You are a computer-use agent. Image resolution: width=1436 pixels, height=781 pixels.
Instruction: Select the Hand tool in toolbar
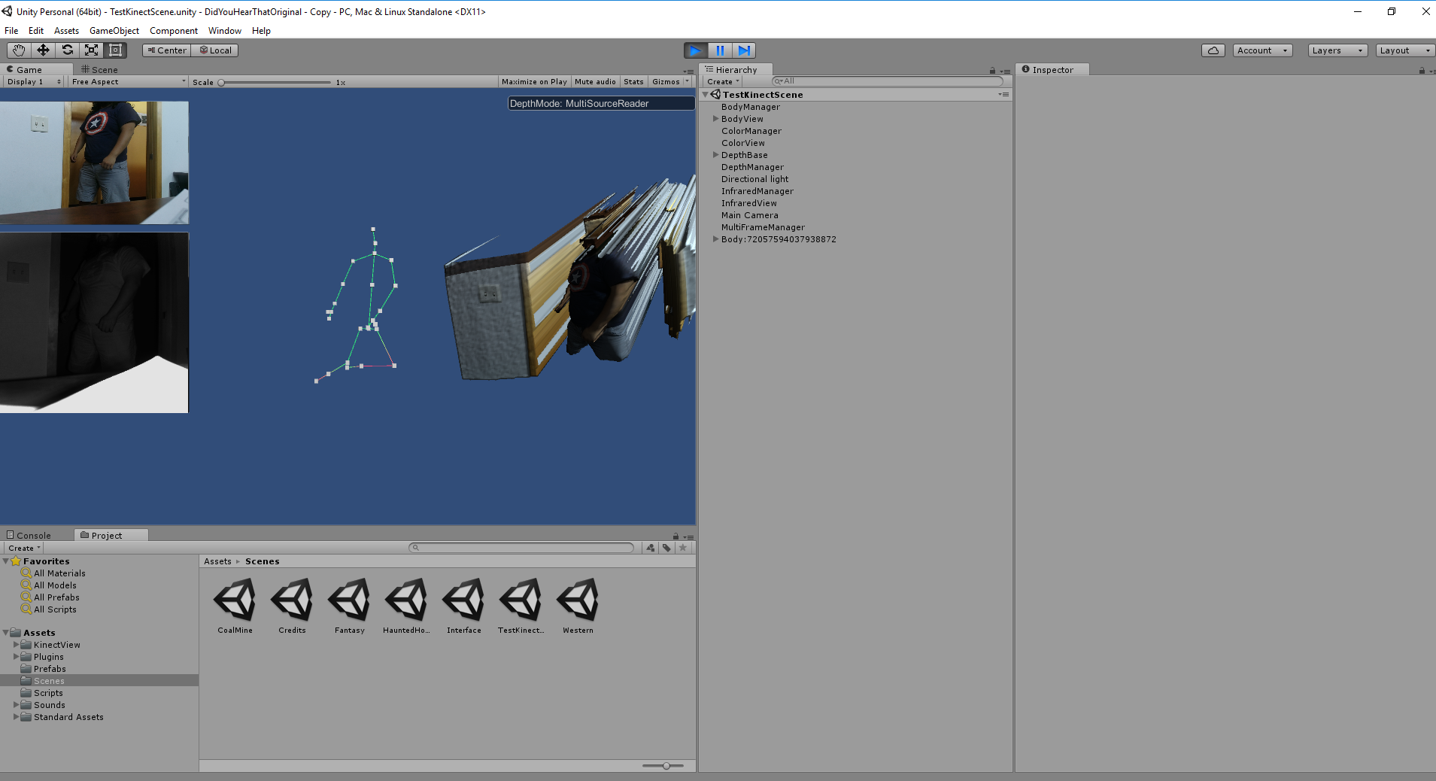click(x=19, y=50)
